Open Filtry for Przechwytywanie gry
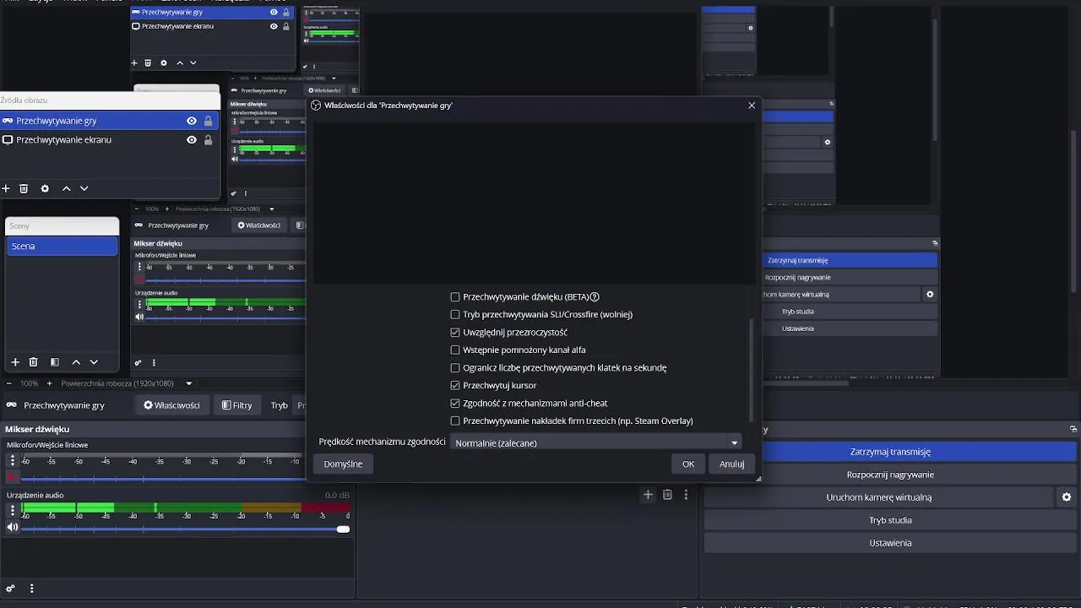The height and width of the screenshot is (608, 1081). 236,405
